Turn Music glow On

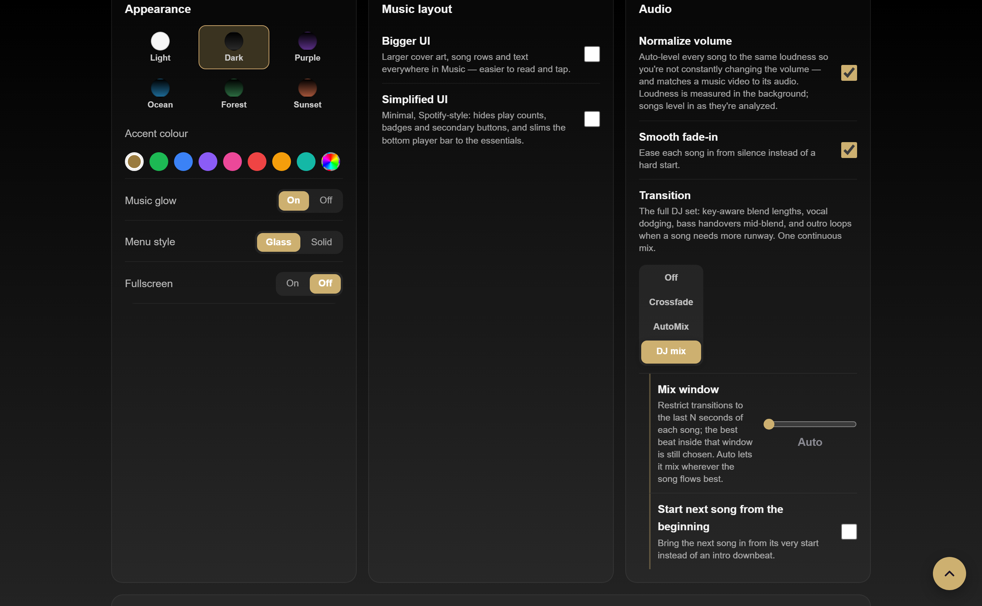(x=294, y=201)
